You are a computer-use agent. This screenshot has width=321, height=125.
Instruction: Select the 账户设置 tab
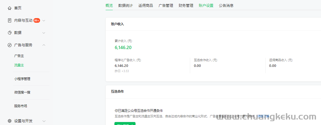coord(206,5)
